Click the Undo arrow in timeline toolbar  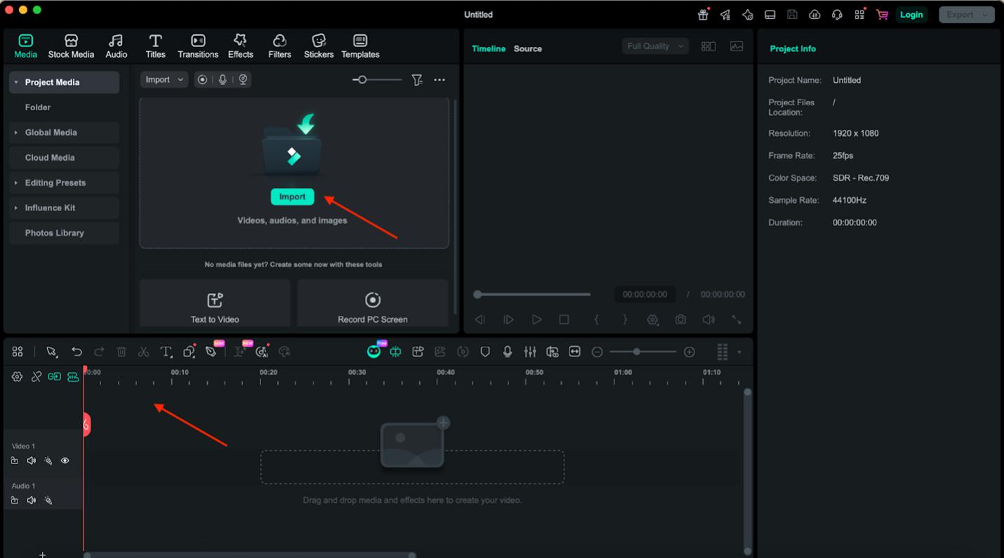coord(77,352)
